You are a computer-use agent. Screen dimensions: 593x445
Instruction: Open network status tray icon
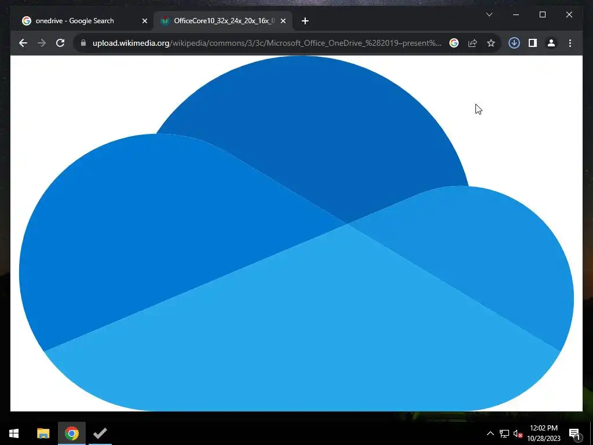(504, 433)
